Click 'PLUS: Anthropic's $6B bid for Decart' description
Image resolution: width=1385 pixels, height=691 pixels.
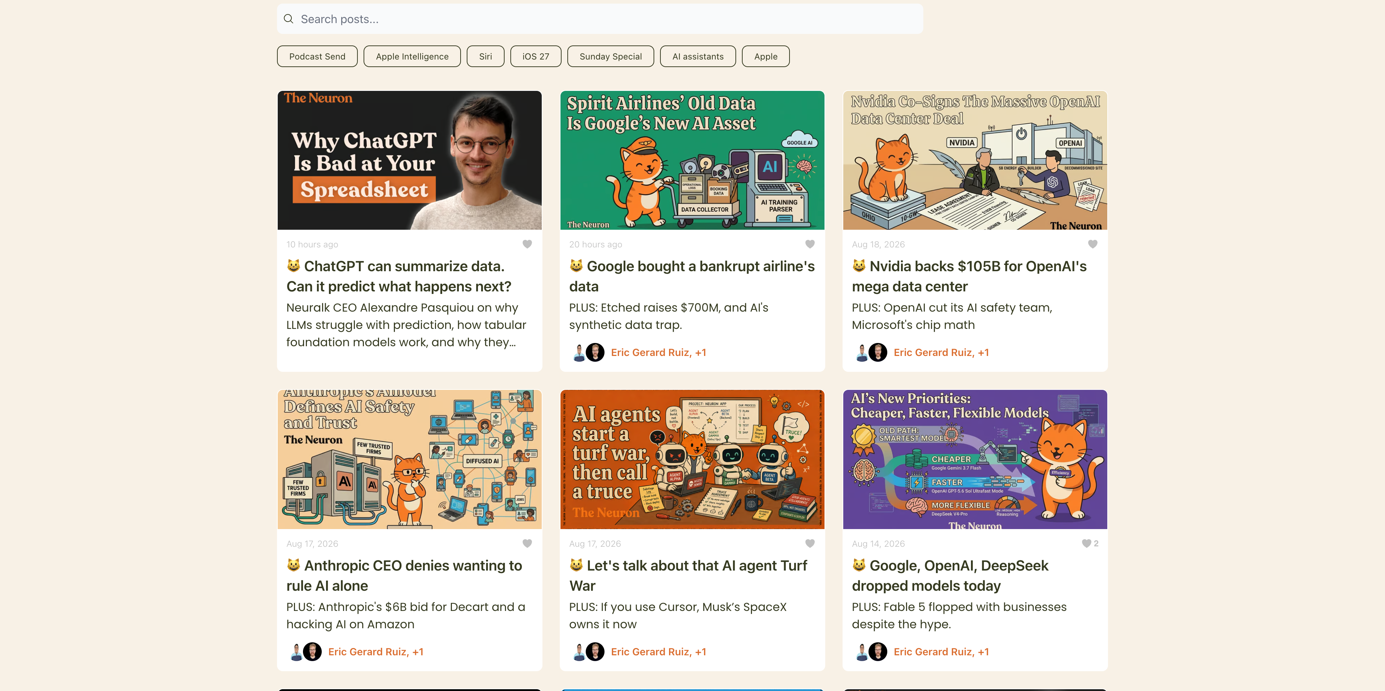point(406,615)
